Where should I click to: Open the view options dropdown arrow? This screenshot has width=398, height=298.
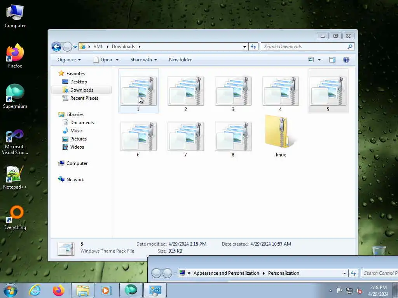click(319, 60)
